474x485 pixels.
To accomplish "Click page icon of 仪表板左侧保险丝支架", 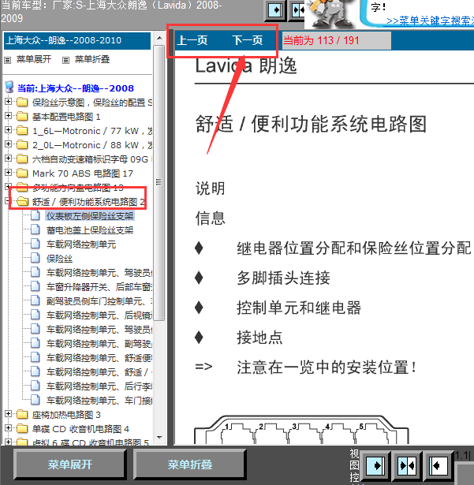I will point(35,215).
